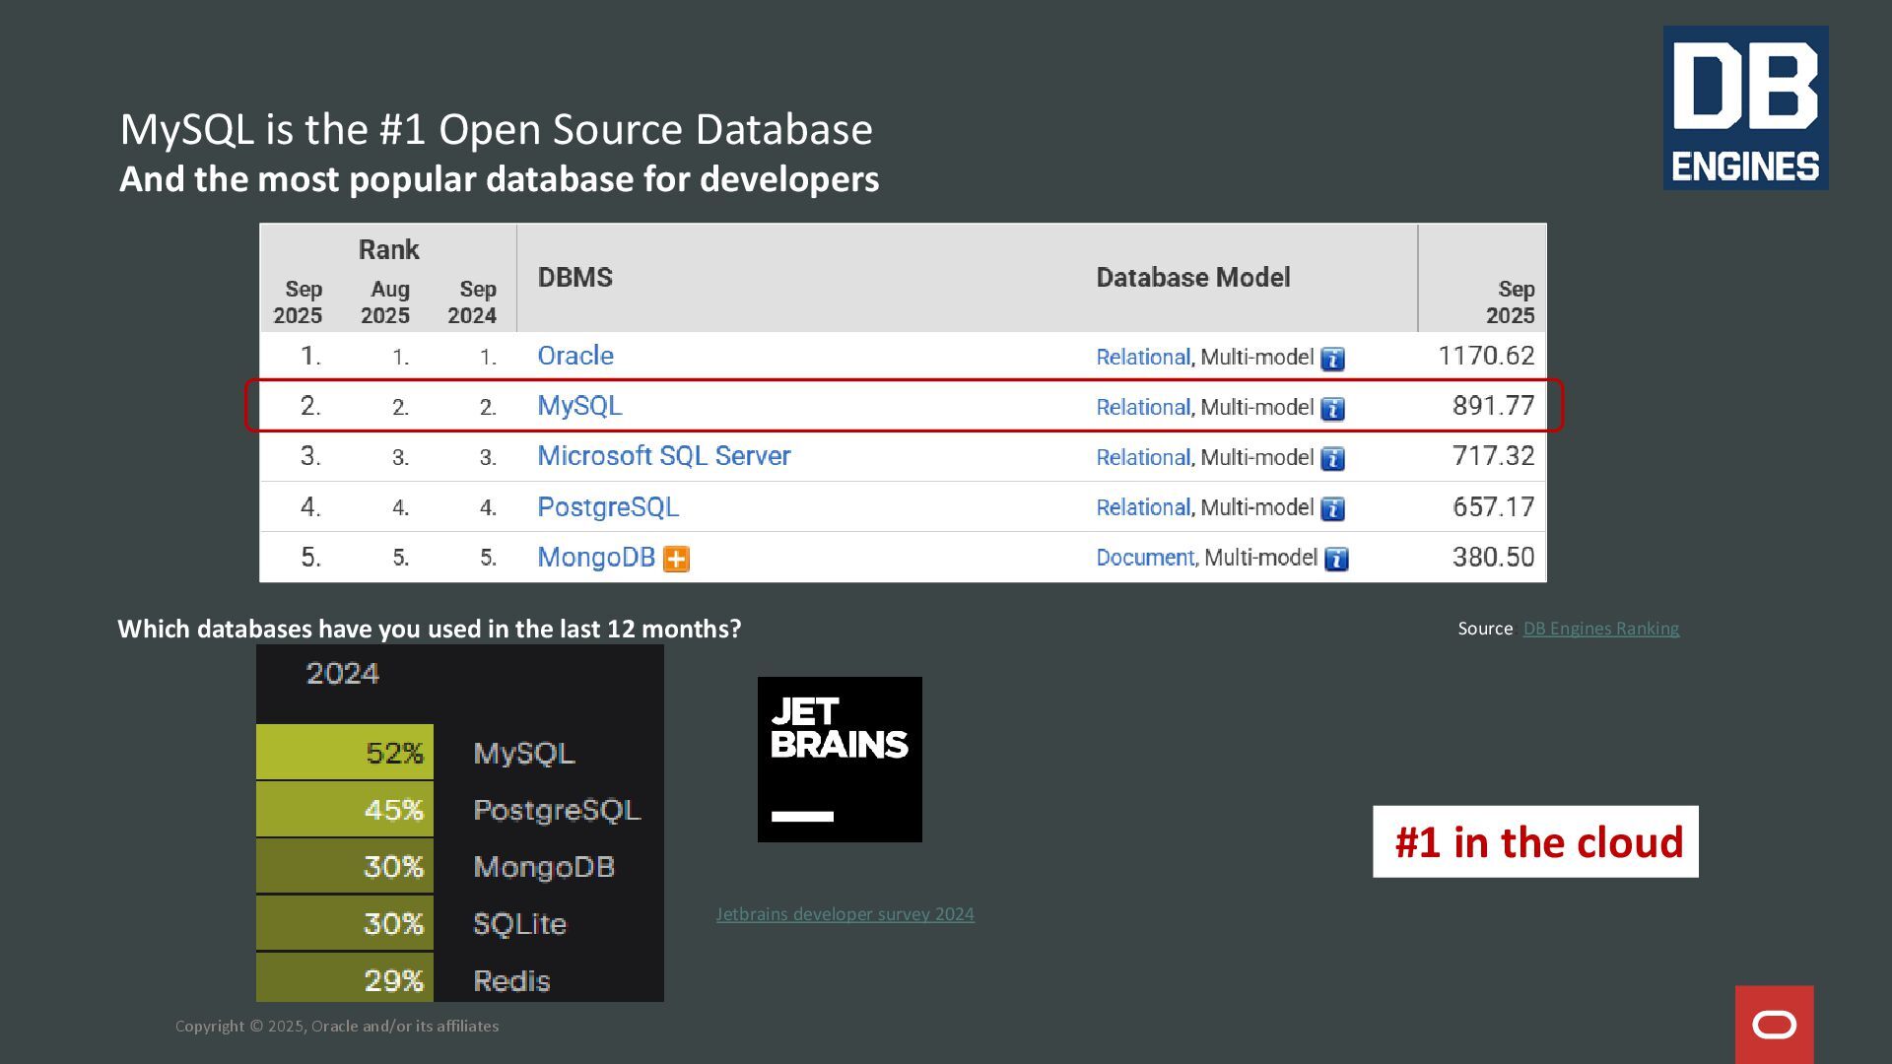Click the info icon in PostgreSQL row
Viewport: 1892px width, 1064px height.
tap(1332, 509)
